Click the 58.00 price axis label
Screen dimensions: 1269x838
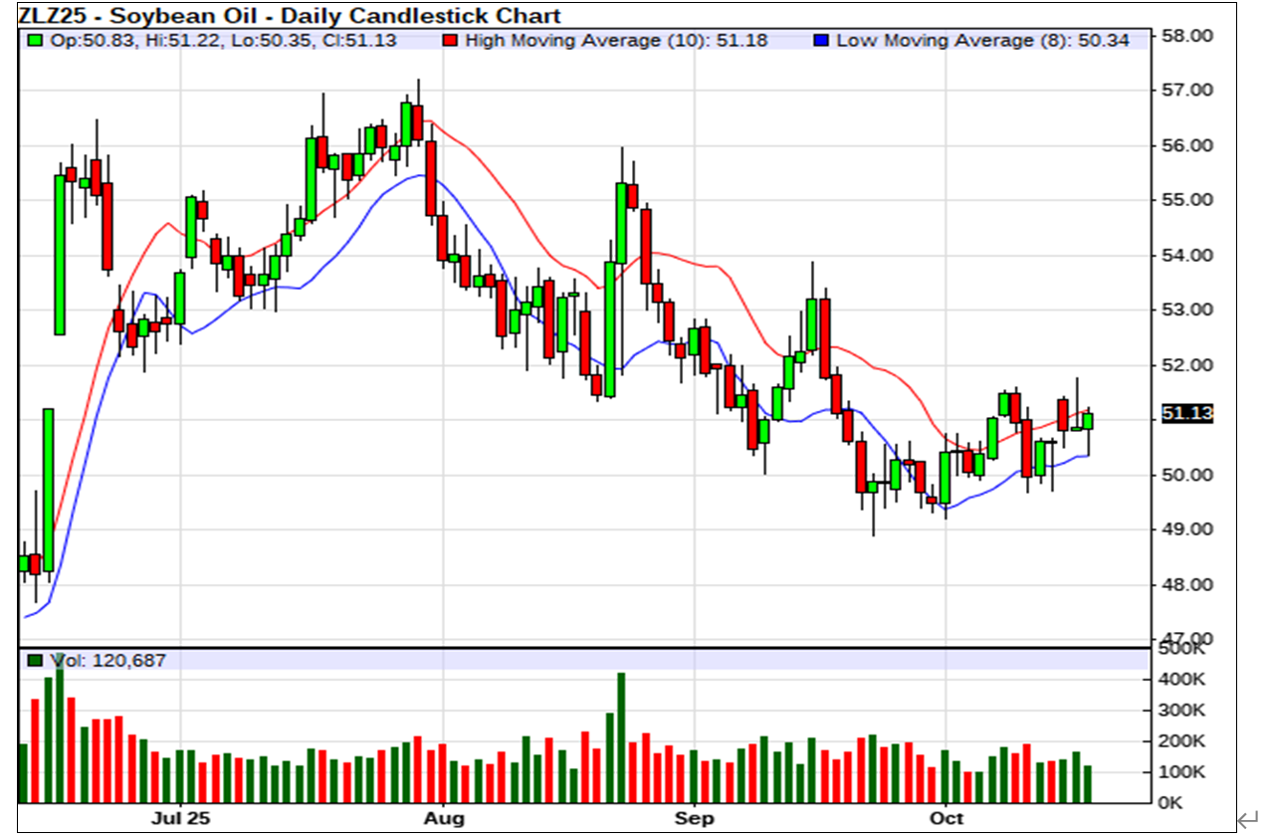(x=1186, y=36)
